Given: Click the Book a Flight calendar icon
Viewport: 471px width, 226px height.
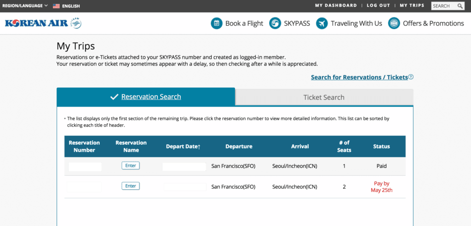Looking at the screenshot, I should [217, 23].
